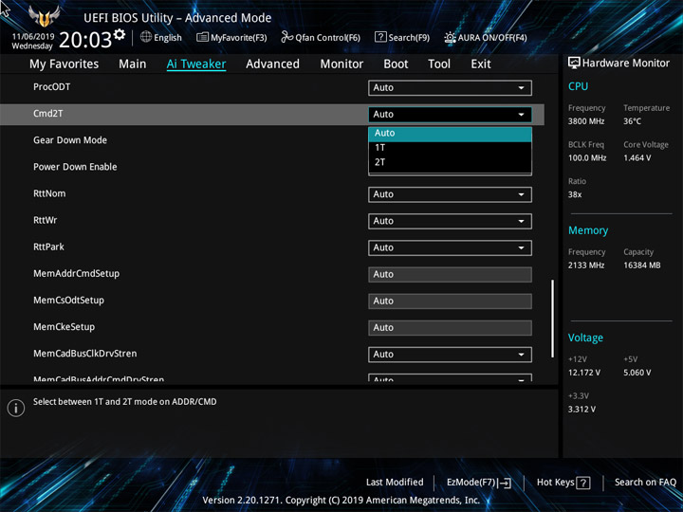Screen dimensions: 683x512
Task: Click the MemAddrCmdSetup input field
Action: tap(450, 274)
